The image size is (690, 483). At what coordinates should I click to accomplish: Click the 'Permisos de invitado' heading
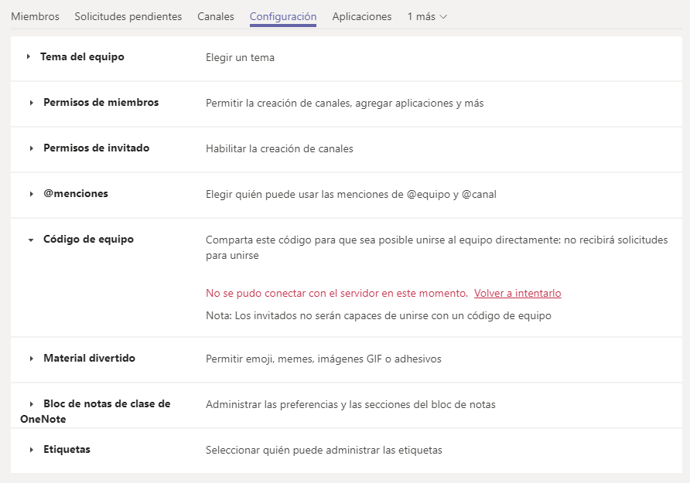pos(97,148)
